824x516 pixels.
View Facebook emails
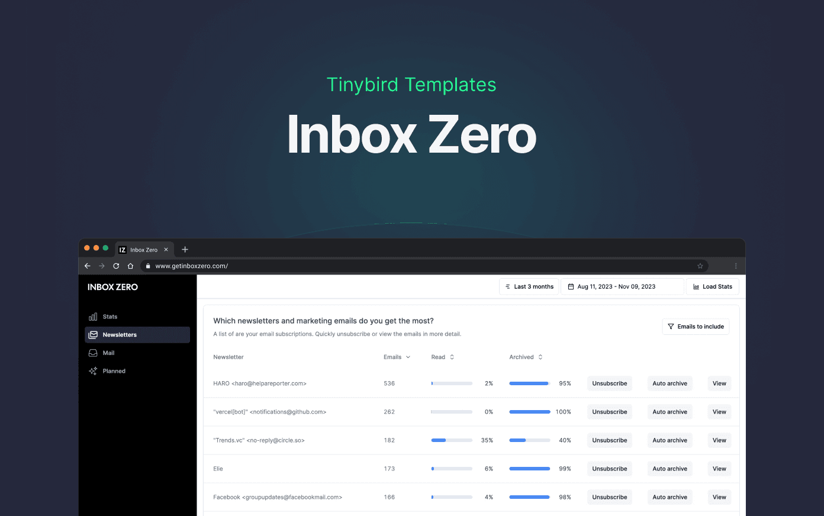(x=719, y=497)
